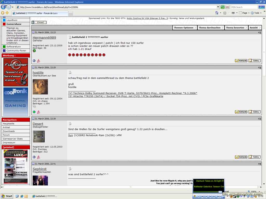Click hostile's avatar image

coord(40,87)
